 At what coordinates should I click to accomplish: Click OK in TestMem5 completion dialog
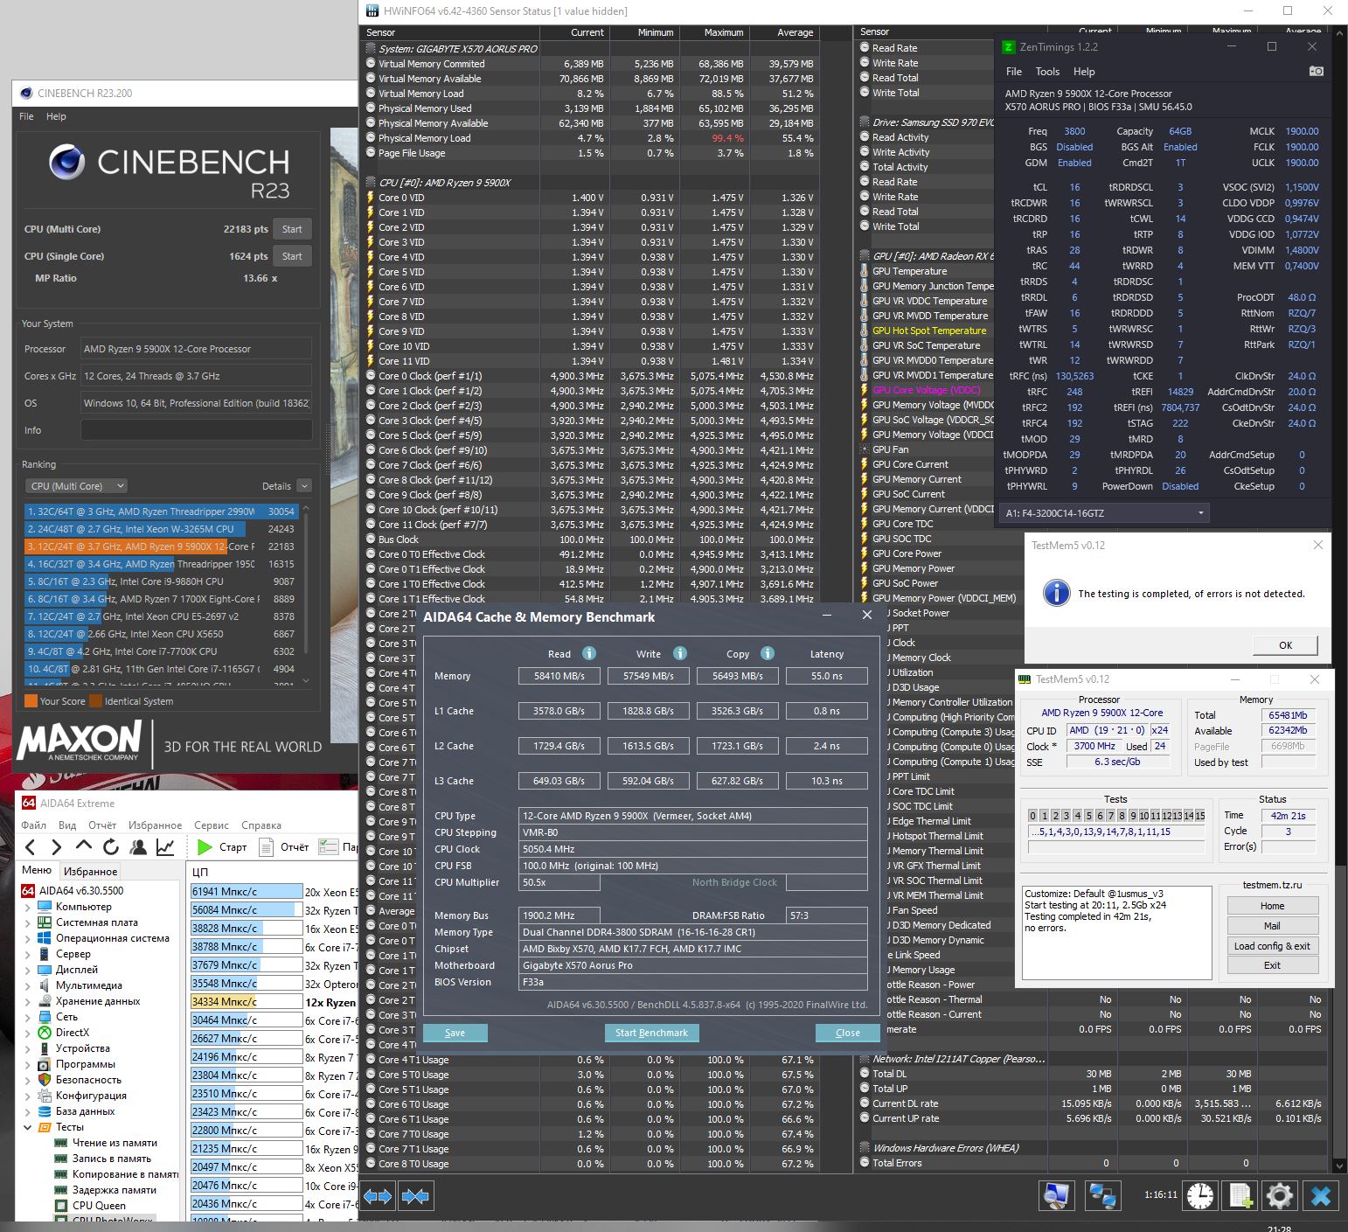(1285, 645)
